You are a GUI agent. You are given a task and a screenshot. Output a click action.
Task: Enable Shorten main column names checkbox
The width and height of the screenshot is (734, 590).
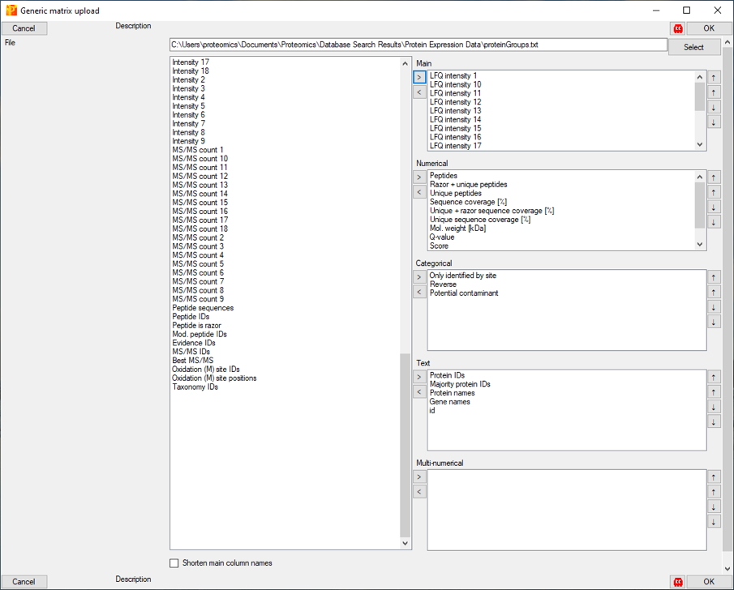coord(174,563)
